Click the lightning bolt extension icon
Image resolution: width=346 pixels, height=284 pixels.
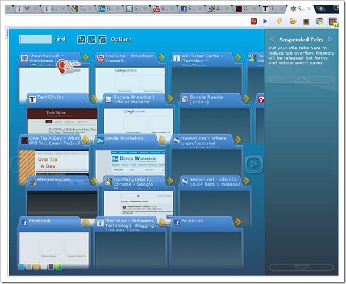click(280, 21)
